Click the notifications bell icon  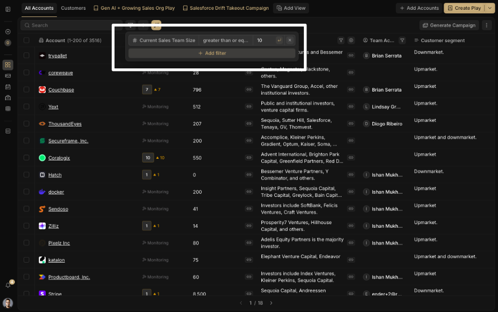click(8, 285)
